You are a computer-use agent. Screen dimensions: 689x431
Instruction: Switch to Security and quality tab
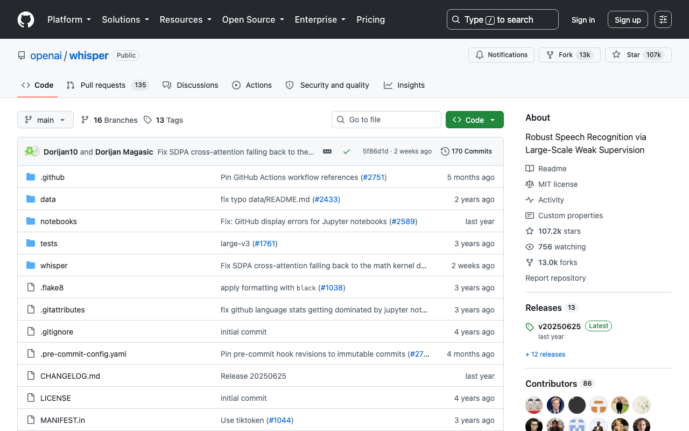click(x=327, y=85)
